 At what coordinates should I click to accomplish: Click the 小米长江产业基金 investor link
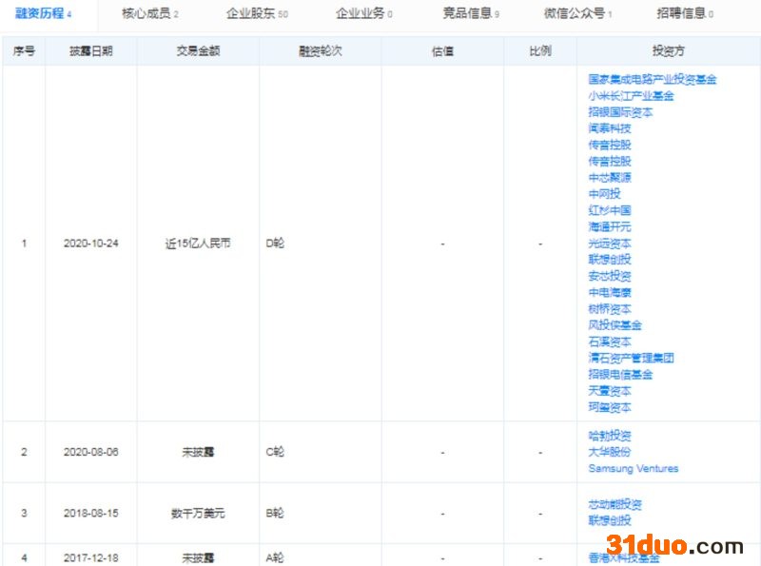point(631,96)
